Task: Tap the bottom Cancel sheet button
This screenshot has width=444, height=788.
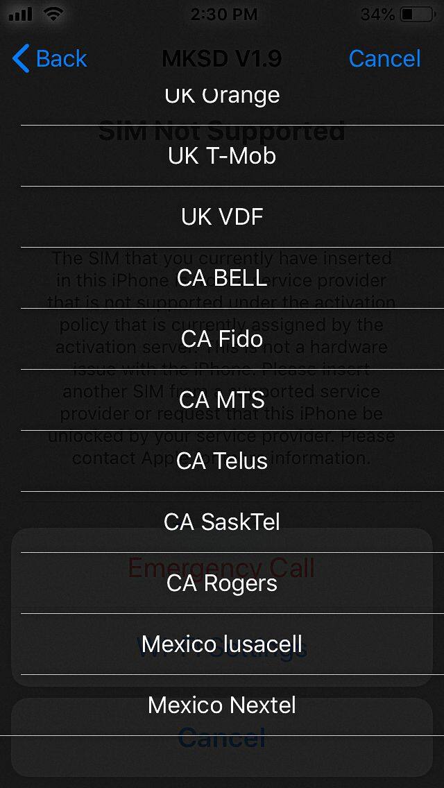Action: (222, 755)
